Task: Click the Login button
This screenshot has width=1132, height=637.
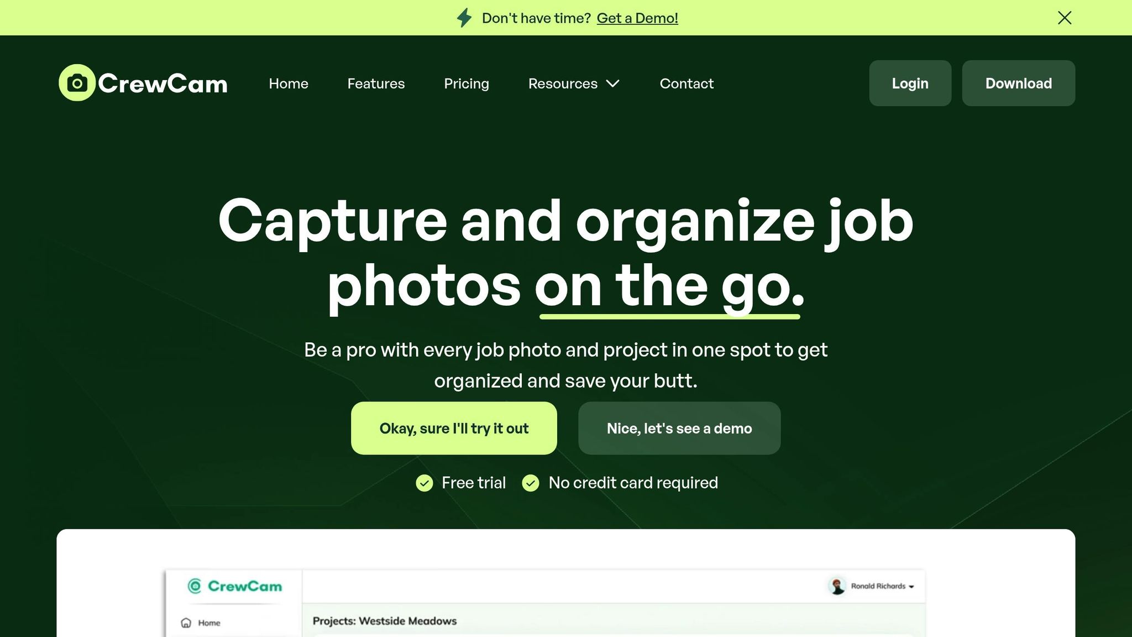Action: [910, 83]
